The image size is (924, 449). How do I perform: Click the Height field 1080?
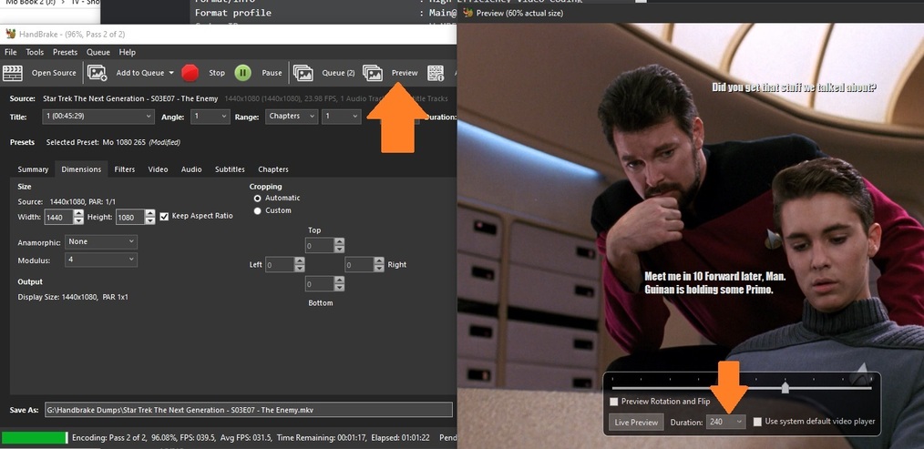point(130,218)
